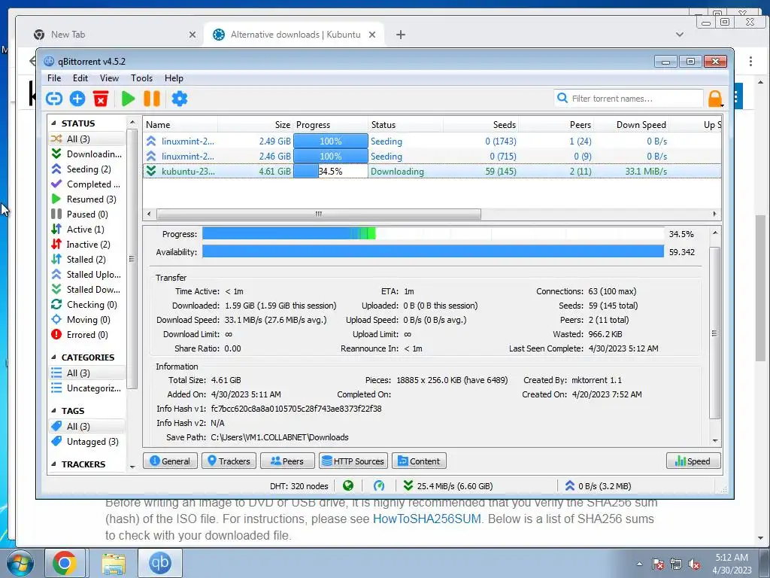Open the Windows Start menu

coord(20,563)
